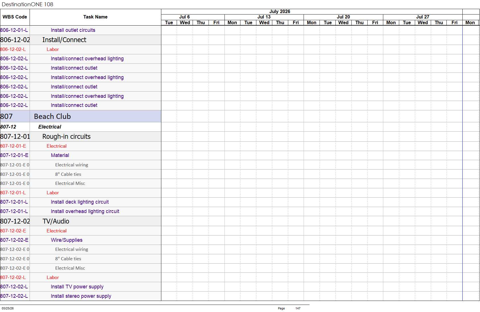Image resolution: width=480 pixels, height=312 pixels.
Task: Select the 806-12-02 Install/Connect summary row
Action: (x=81, y=40)
